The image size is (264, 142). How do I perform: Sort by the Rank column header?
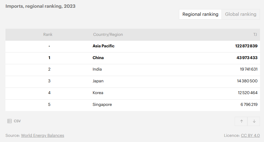[x=48, y=34]
